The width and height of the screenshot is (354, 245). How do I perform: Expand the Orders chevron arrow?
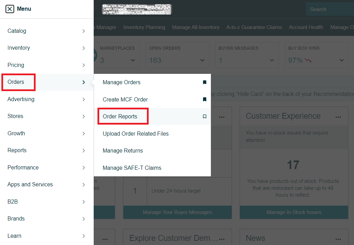point(84,82)
